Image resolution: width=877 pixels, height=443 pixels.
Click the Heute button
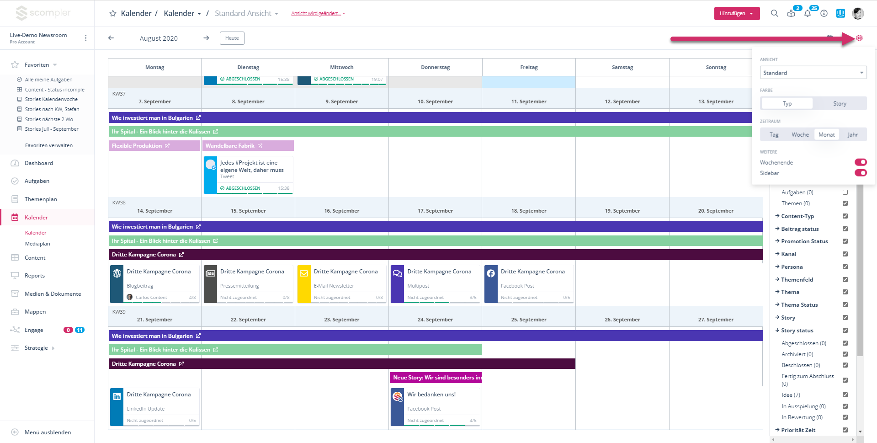[232, 38]
